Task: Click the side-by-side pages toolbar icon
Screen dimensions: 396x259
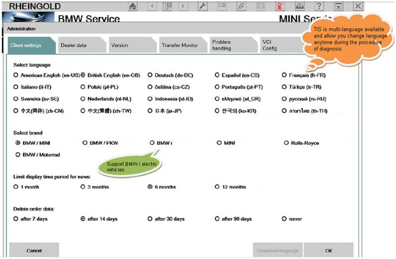Action: pos(222,6)
